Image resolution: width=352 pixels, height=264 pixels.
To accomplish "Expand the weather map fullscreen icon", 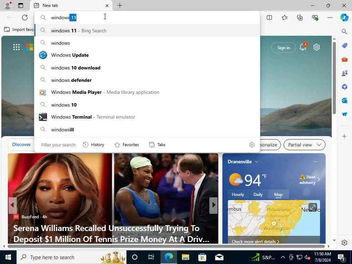I will click(313, 207).
